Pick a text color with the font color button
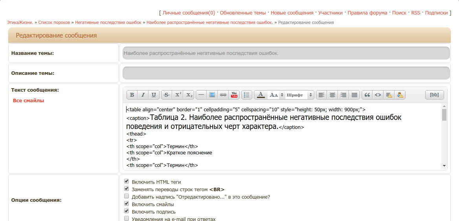This screenshot has height=221, width=459. [261, 95]
